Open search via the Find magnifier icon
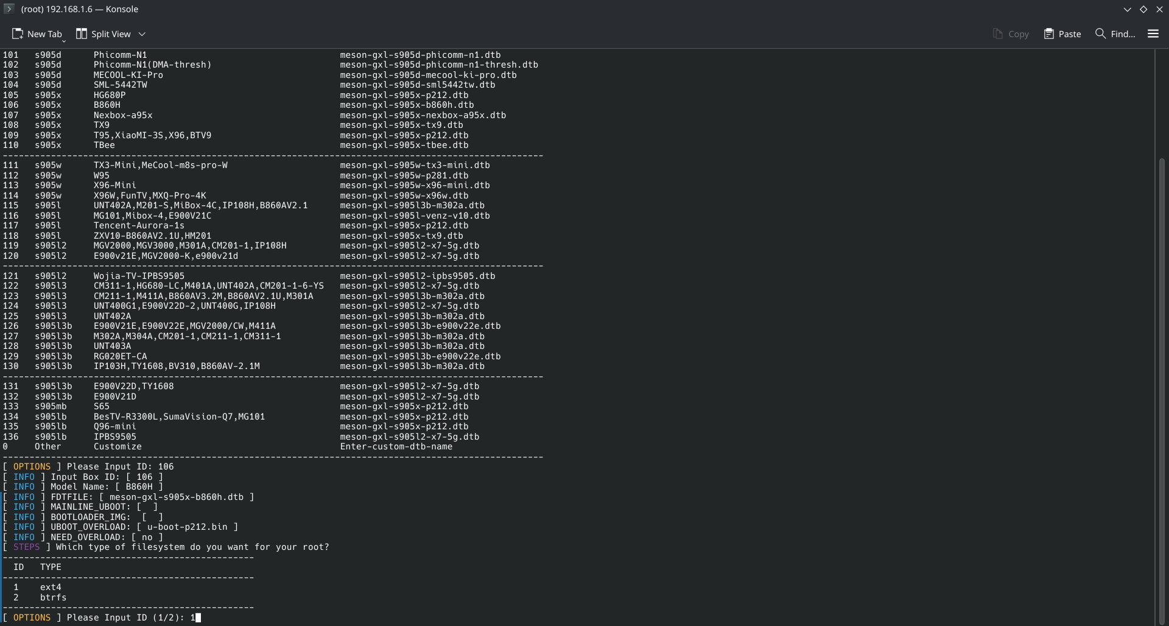This screenshot has height=626, width=1169. pos(1100,33)
